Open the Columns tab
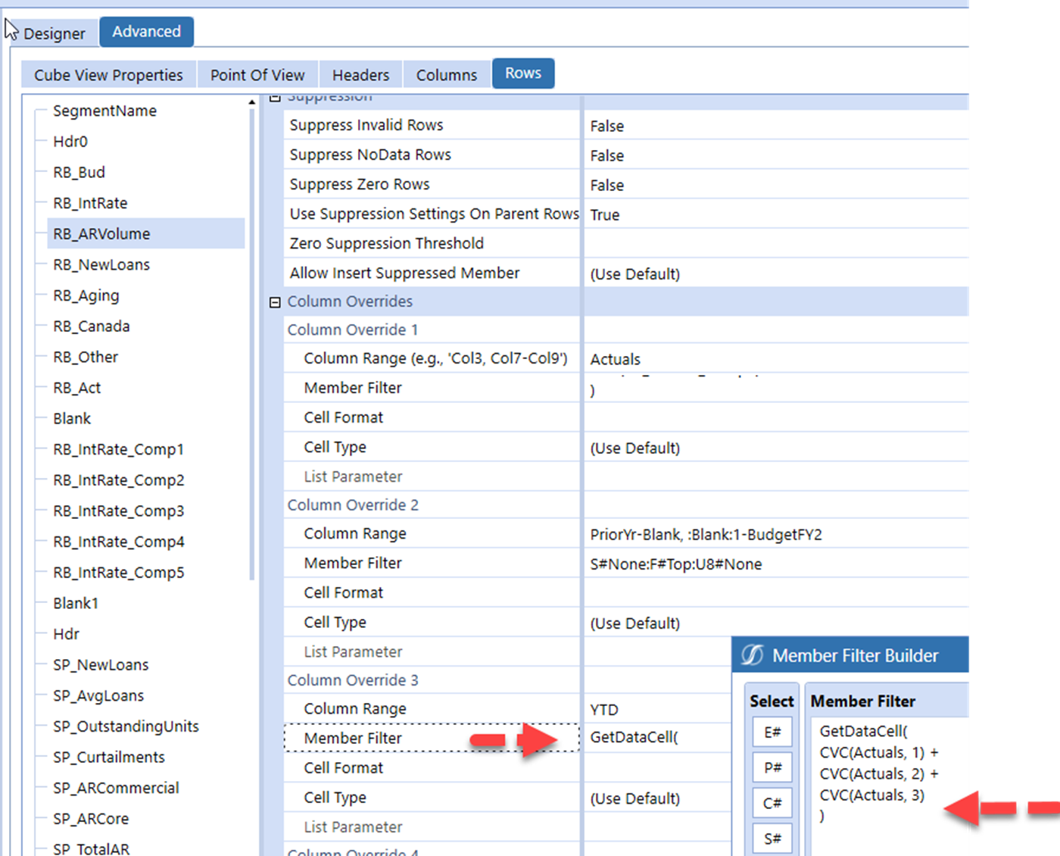 tap(446, 73)
